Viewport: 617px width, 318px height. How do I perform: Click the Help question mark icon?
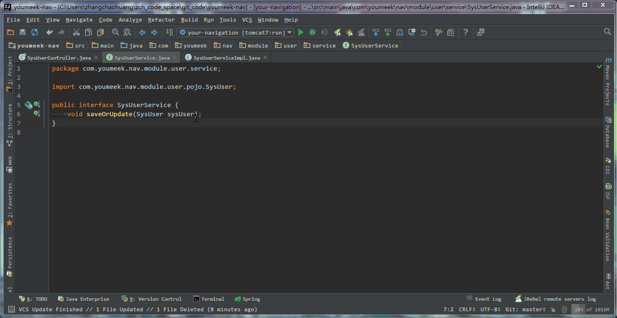tap(465, 32)
